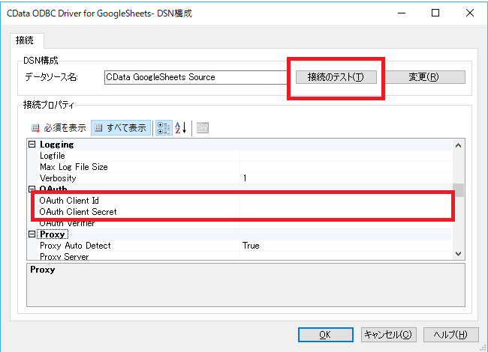The height and width of the screenshot is (352, 488).
Task: Click the 接続のテスト(T) button
Action: tap(336, 77)
